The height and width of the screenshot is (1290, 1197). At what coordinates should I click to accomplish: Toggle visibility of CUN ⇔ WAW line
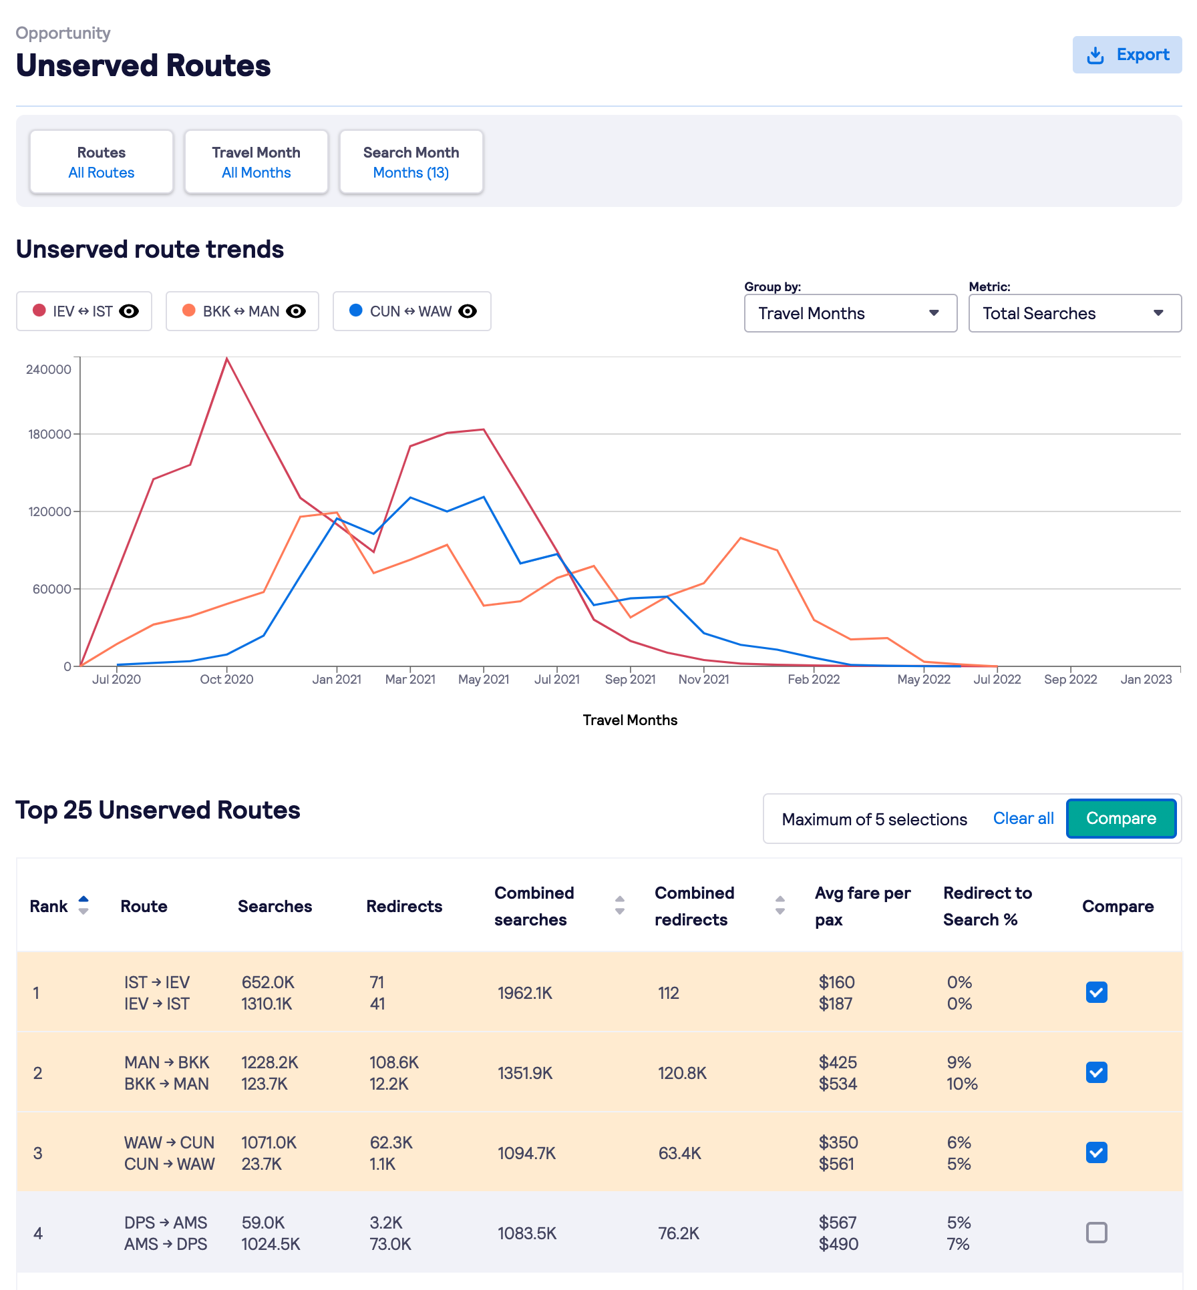468,311
